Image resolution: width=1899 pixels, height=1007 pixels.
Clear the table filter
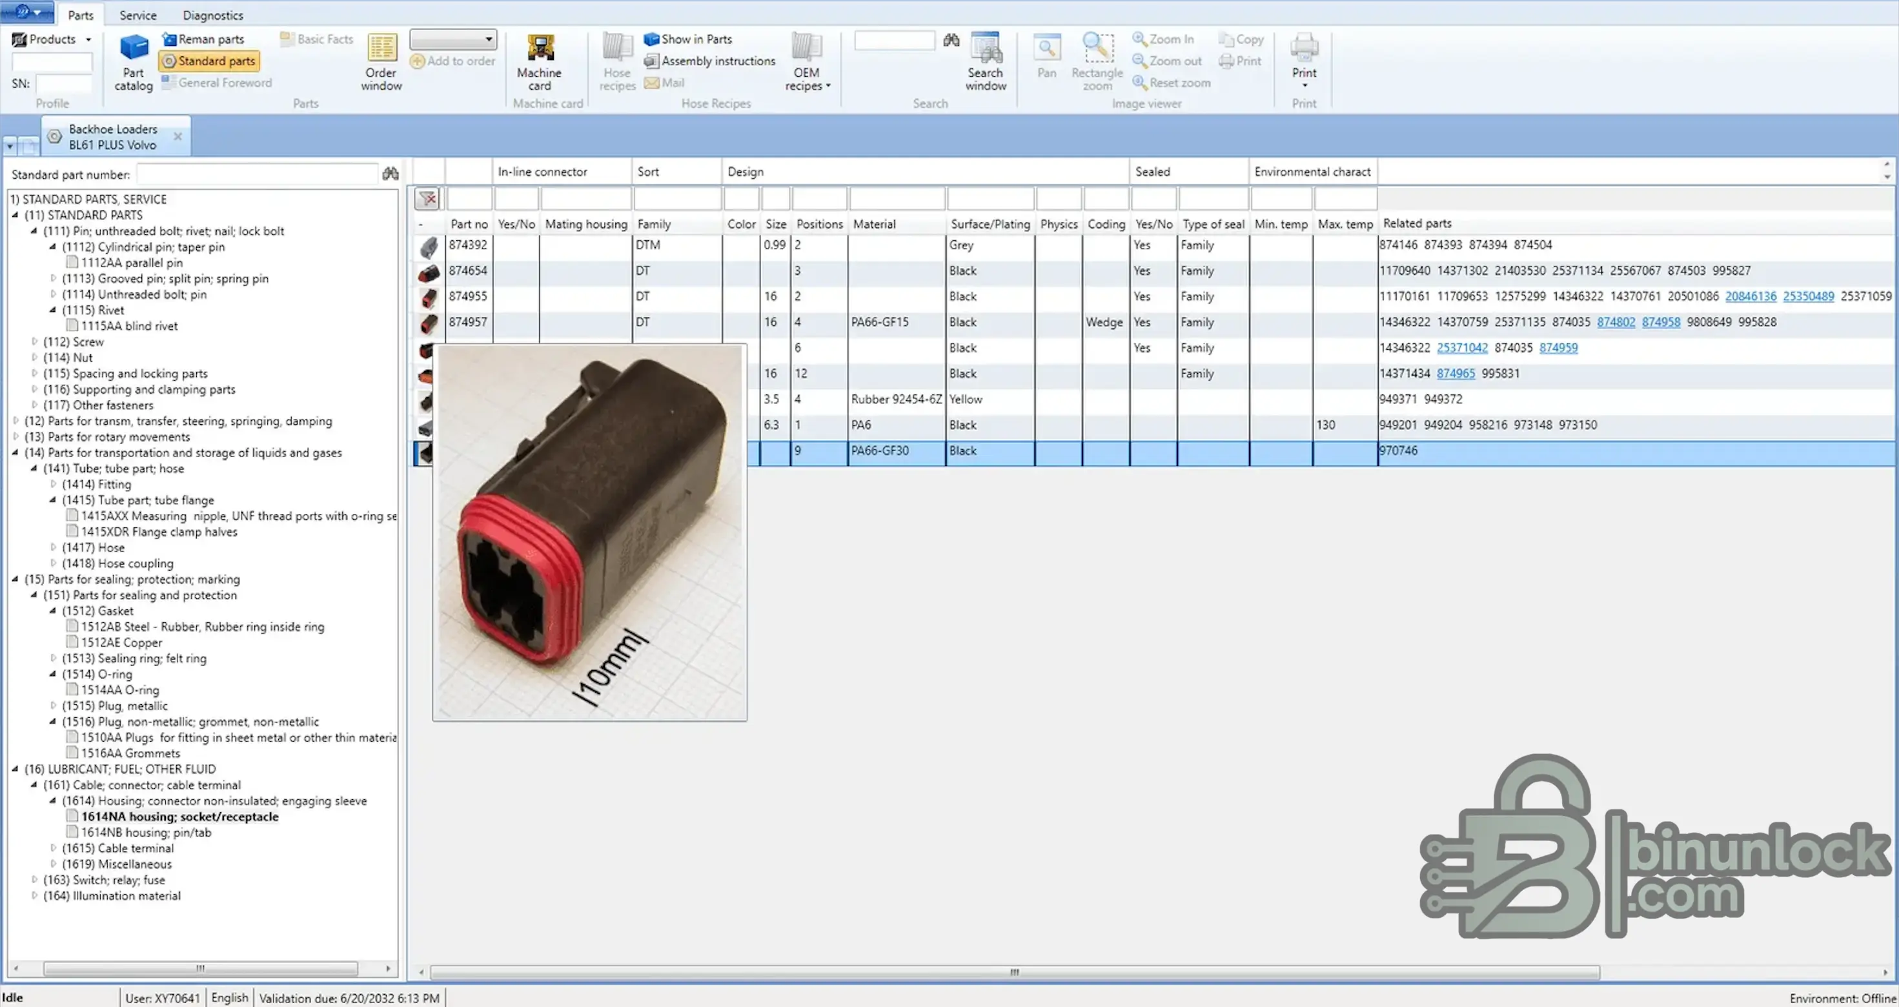[x=427, y=198]
